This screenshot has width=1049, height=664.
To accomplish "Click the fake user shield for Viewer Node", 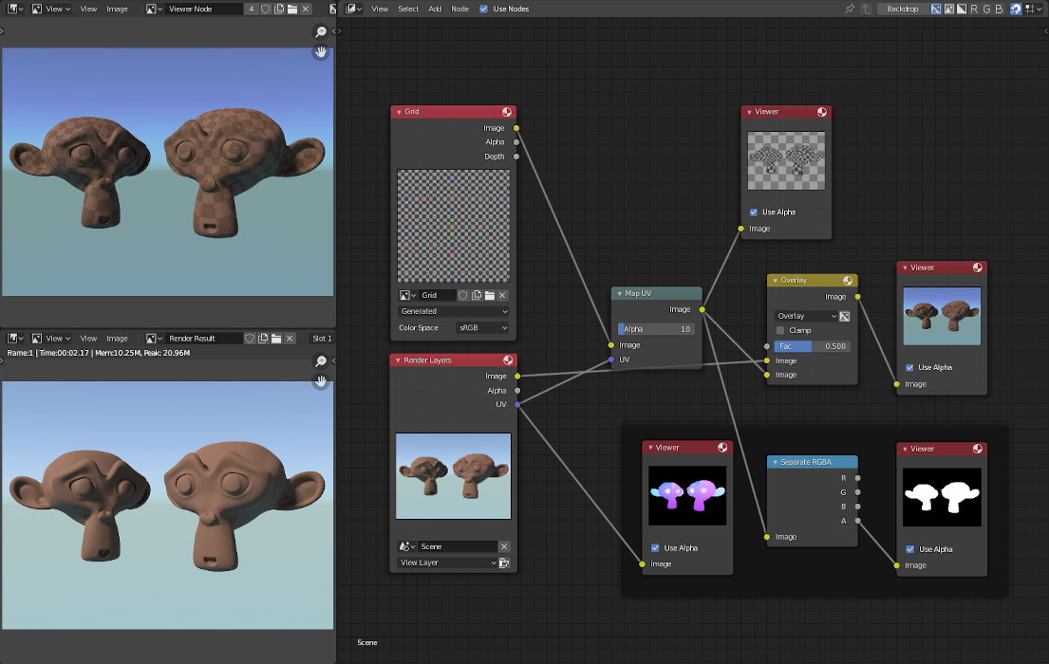I will pyautogui.click(x=265, y=9).
